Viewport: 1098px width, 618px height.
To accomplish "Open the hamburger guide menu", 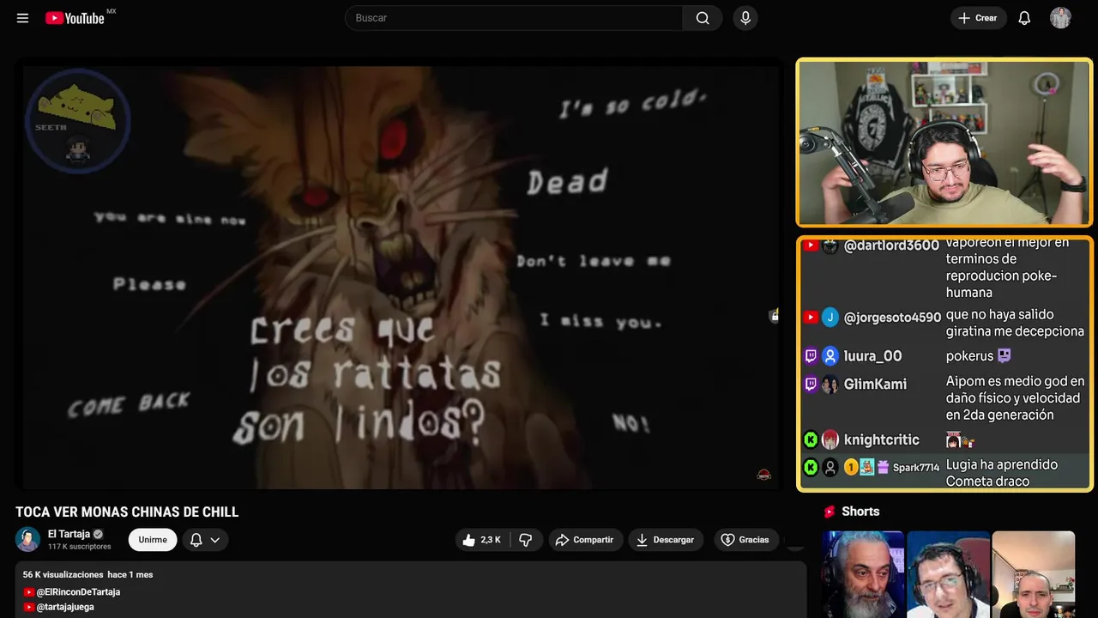I will click(22, 18).
